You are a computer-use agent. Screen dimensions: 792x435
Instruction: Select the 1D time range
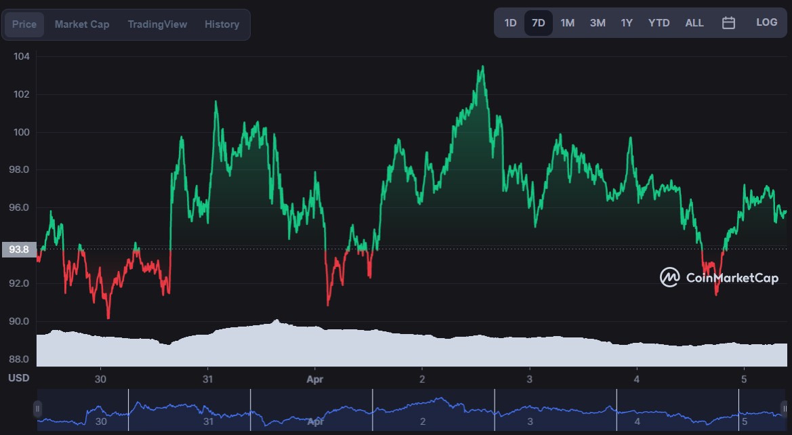click(x=510, y=23)
